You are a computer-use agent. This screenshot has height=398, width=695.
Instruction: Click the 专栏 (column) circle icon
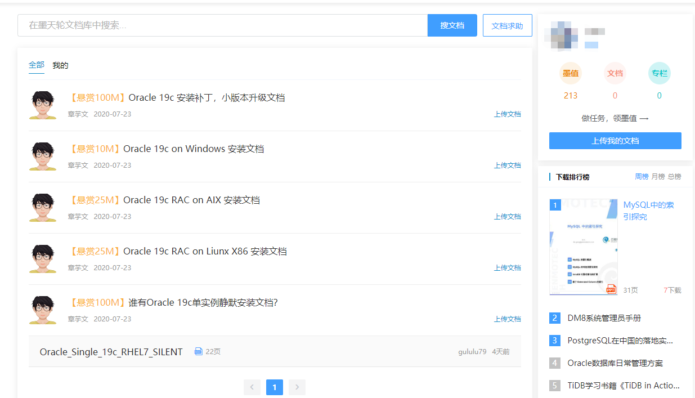[x=659, y=73]
